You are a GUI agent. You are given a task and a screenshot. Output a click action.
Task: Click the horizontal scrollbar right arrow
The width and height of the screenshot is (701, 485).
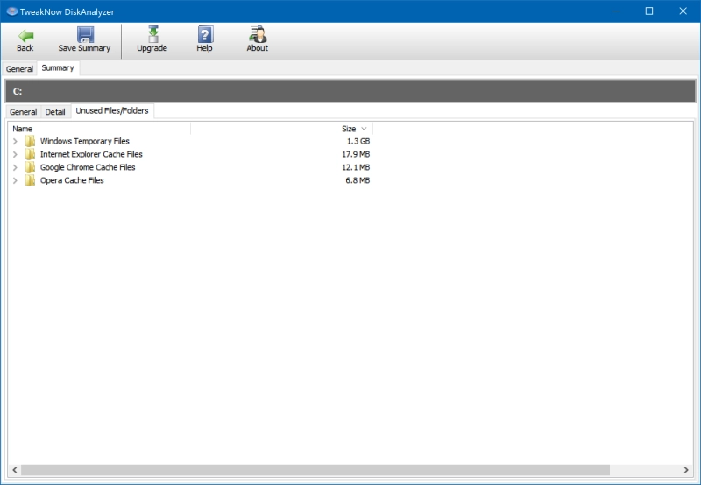point(686,470)
